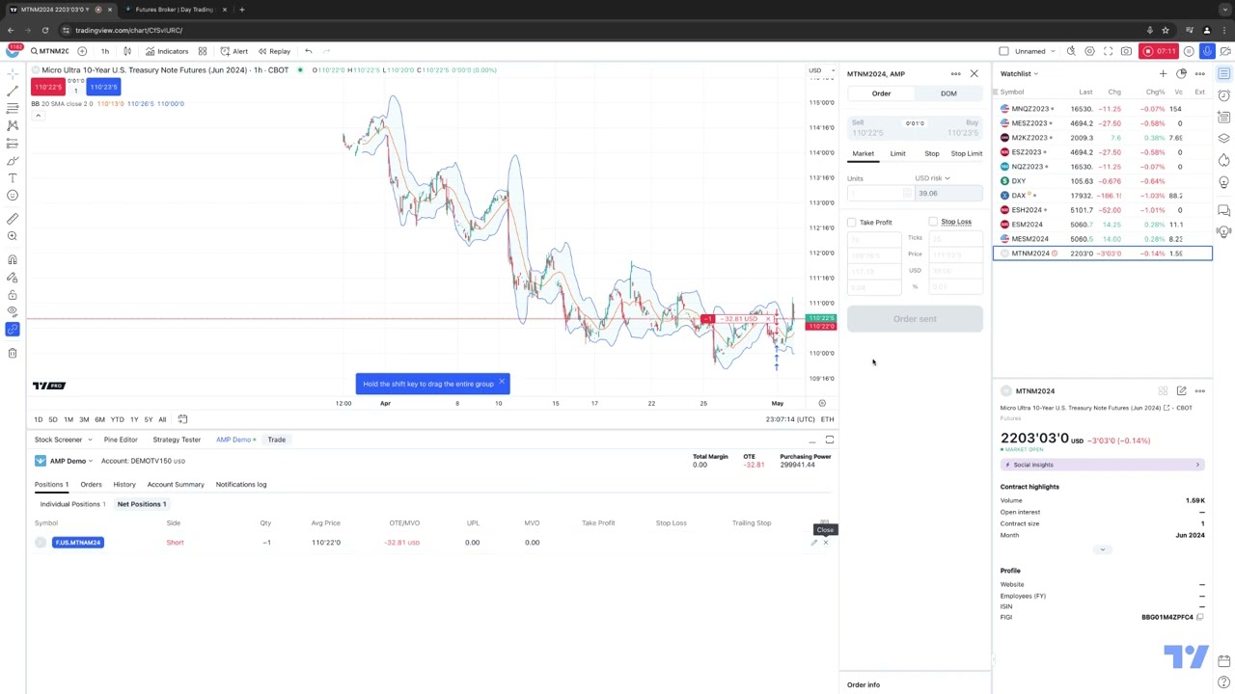Image resolution: width=1235 pixels, height=694 pixels.
Task: Select the crosshair cursor tool
Action: tap(13, 73)
